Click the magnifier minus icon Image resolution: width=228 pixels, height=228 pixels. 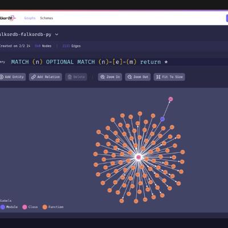(x=129, y=77)
